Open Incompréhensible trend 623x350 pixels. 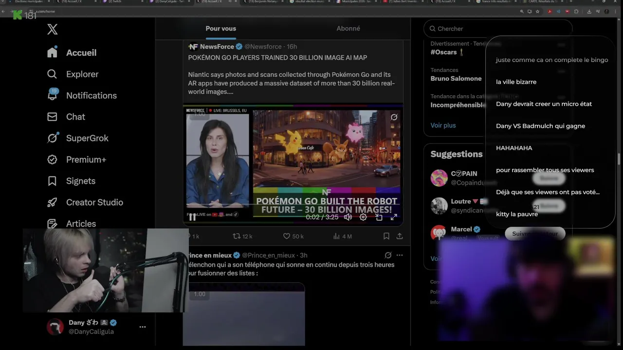[x=458, y=105]
